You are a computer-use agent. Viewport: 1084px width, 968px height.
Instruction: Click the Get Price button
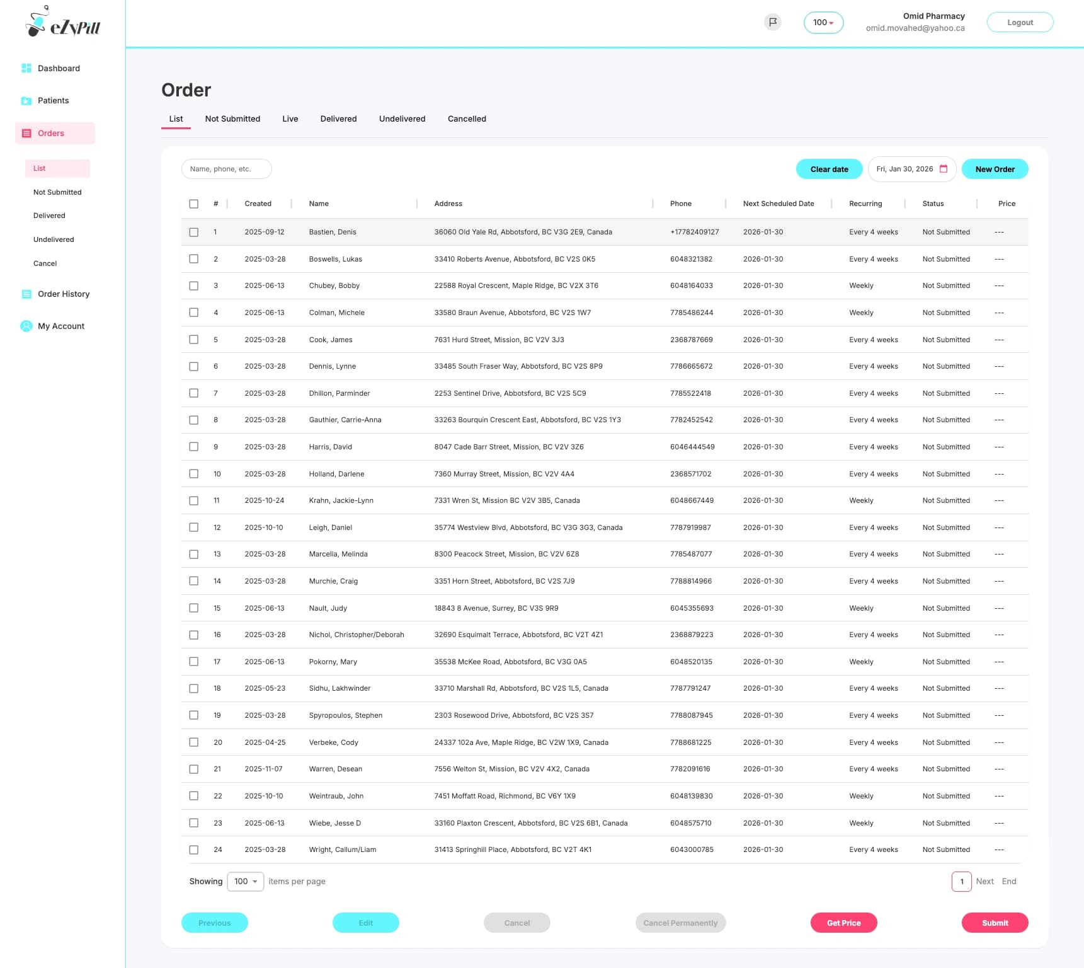tap(843, 922)
